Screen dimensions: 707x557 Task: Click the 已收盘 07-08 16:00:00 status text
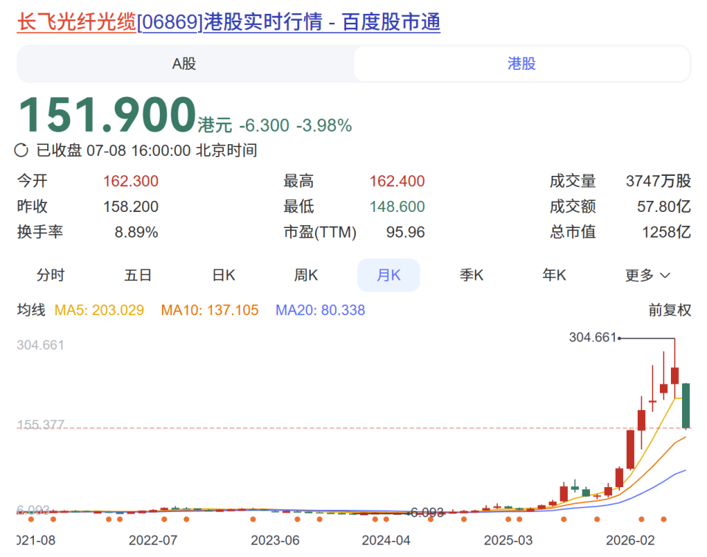[x=147, y=150]
